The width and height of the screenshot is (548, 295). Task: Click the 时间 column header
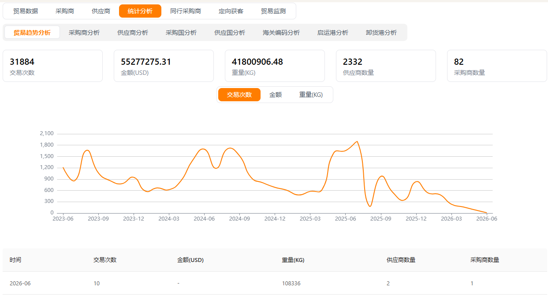15,260
